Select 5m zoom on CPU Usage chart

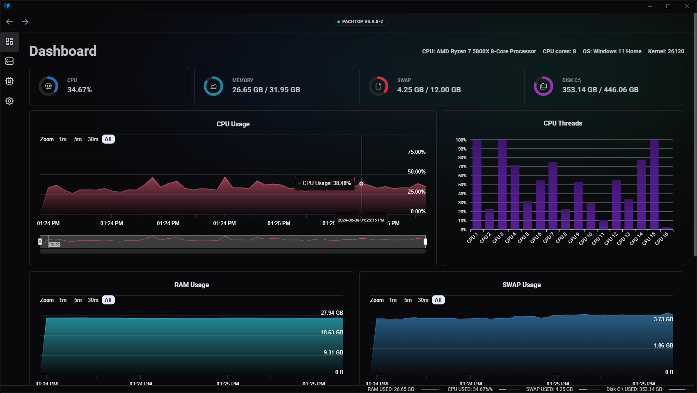pyautogui.click(x=78, y=139)
